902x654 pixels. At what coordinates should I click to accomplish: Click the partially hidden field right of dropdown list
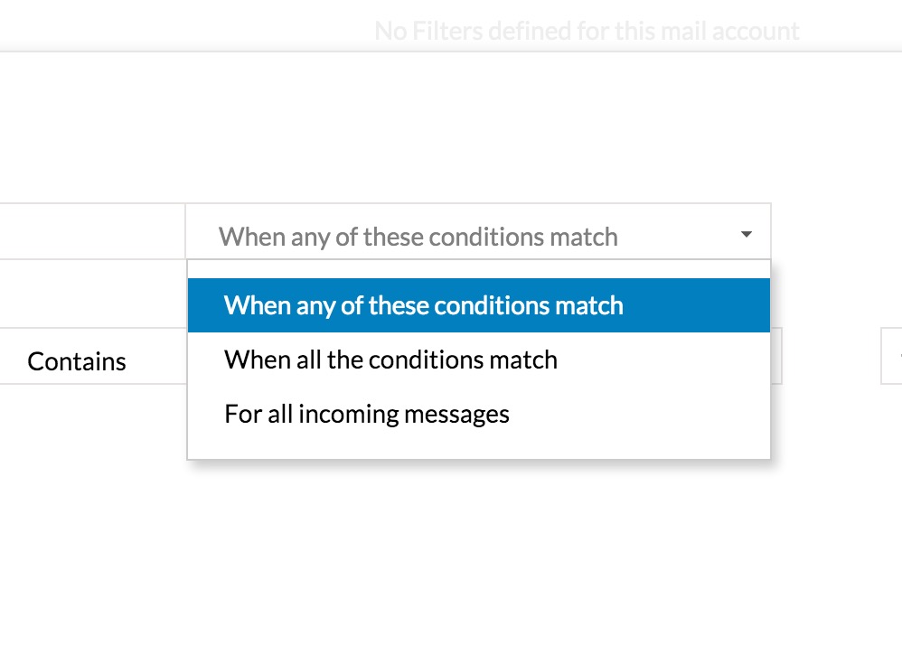pyautogui.click(x=776, y=356)
